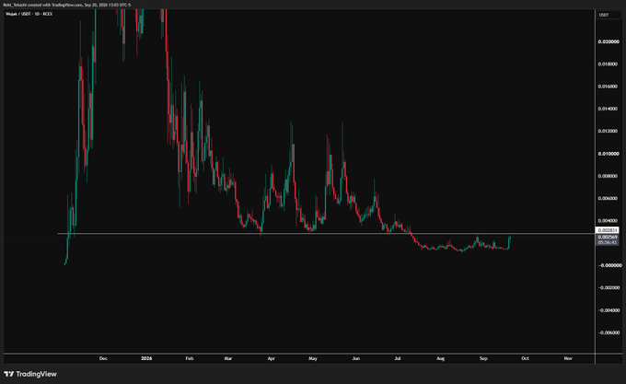This screenshot has width=626, height=384.
Task: Click the -0.000000 price axis label
Action: tap(609, 265)
